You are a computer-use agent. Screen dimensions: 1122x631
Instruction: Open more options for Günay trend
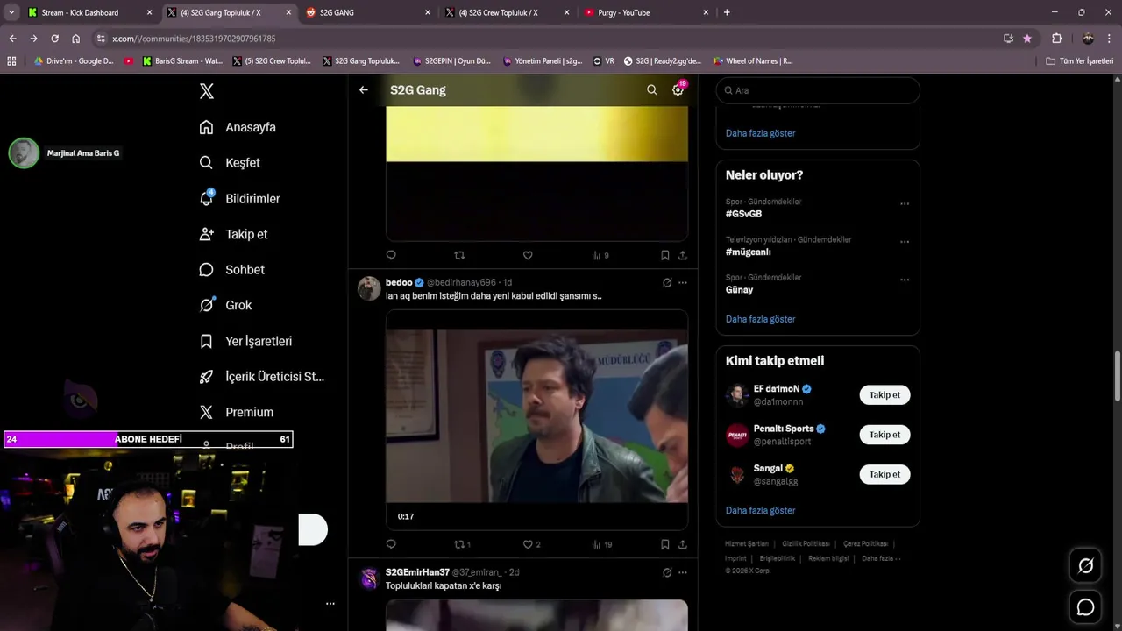905,280
